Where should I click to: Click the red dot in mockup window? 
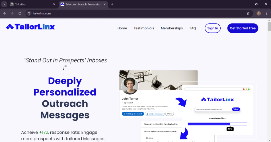click(x=244, y=89)
